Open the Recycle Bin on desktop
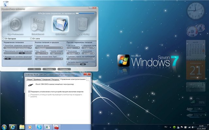 pyautogui.click(x=6, y=4)
